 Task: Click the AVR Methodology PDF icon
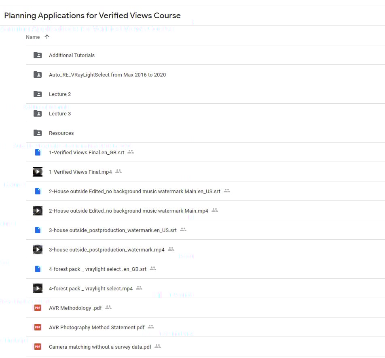click(x=38, y=308)
